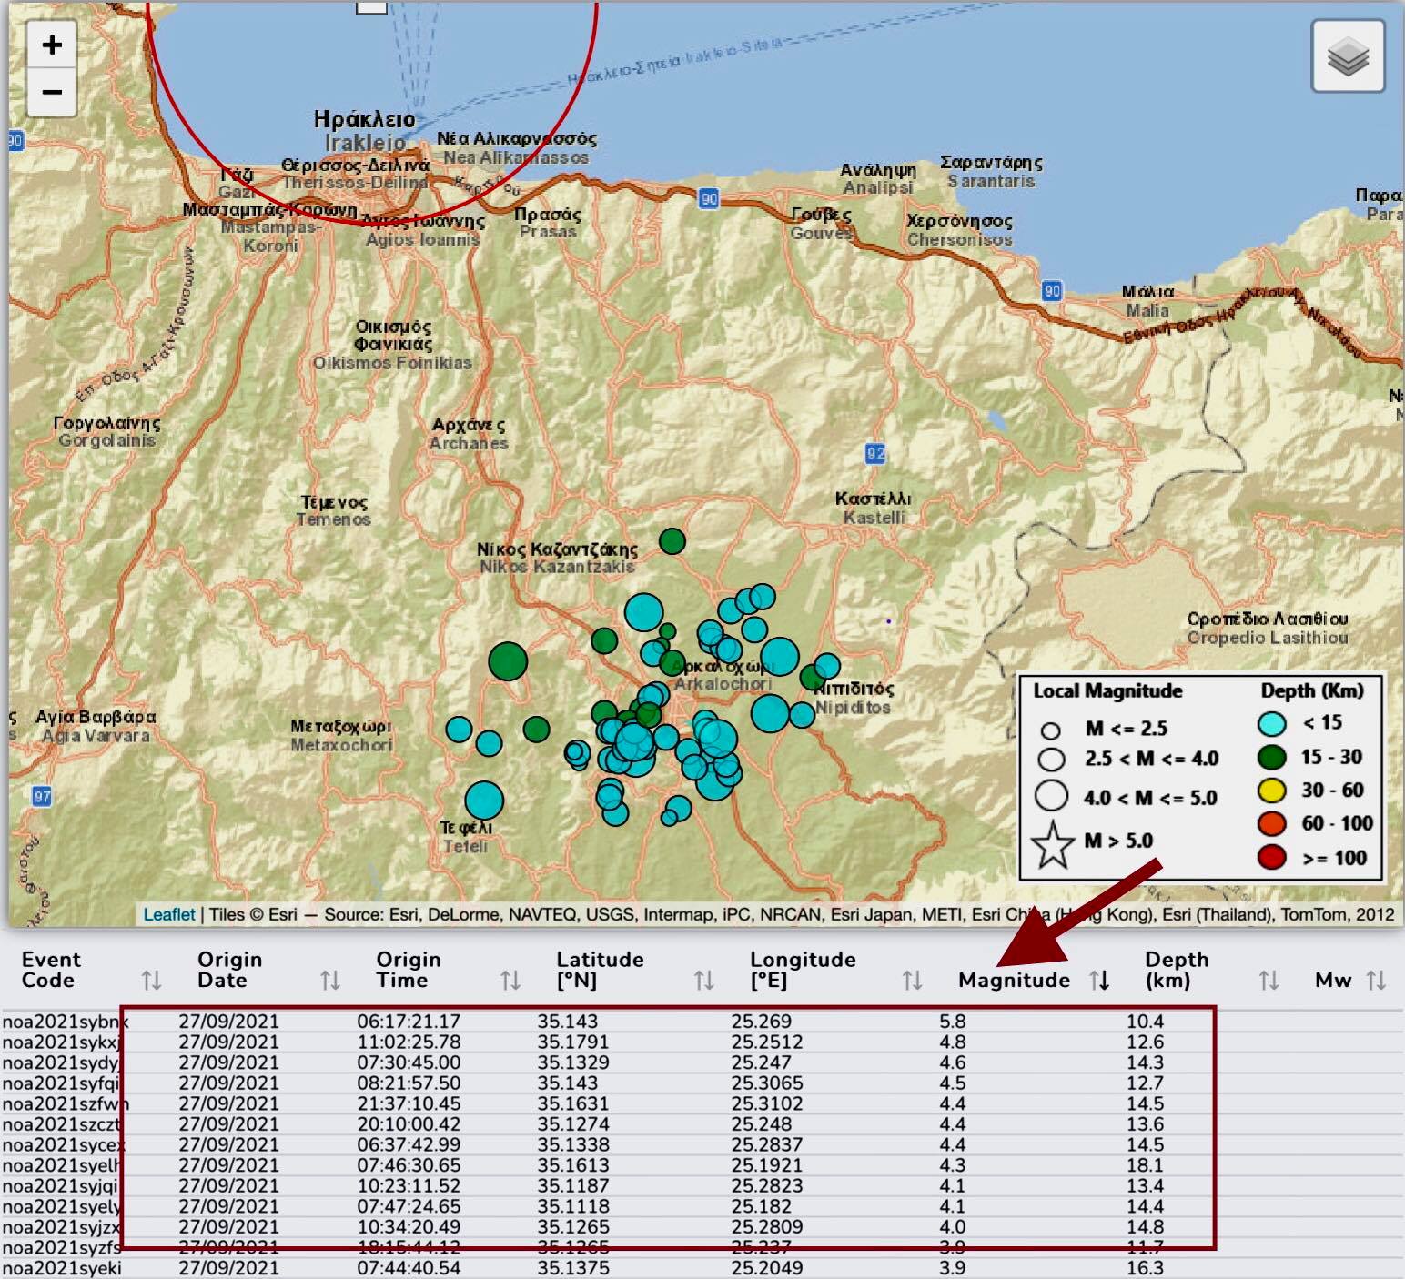Viewport: 1405px width, 1279px height.
Task: Sort table by Event Code arrows
Action: click(151, 980)
